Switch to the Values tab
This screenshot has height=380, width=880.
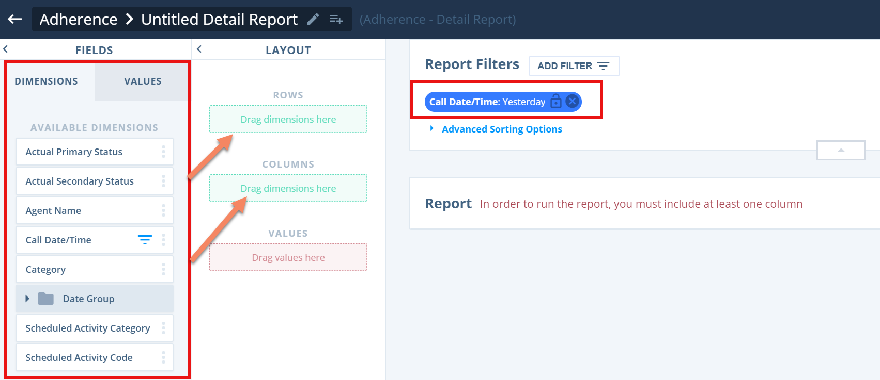[143, 81]
